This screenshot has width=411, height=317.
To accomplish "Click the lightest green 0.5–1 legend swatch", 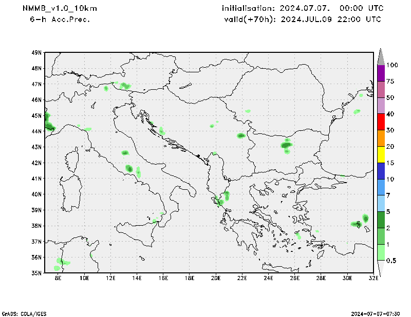I will (x=381, y=252).
